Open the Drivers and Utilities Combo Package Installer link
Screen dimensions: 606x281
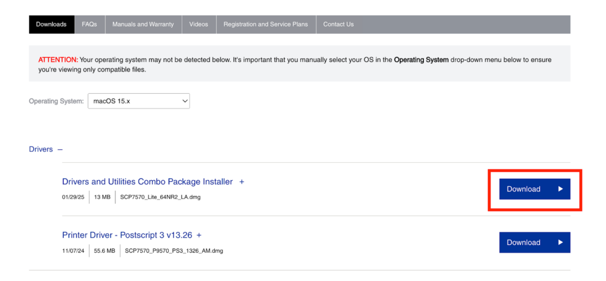pyautogui.click(x=147, y=182)
